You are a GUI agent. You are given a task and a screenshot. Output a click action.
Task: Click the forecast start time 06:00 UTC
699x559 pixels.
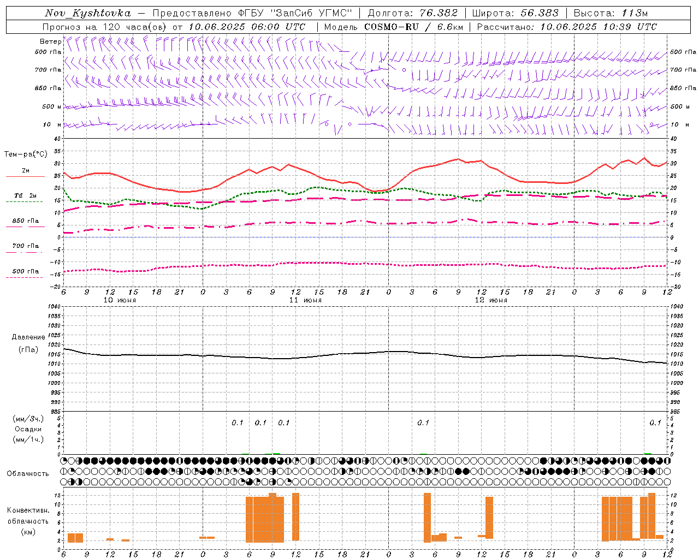click(278, 27)
